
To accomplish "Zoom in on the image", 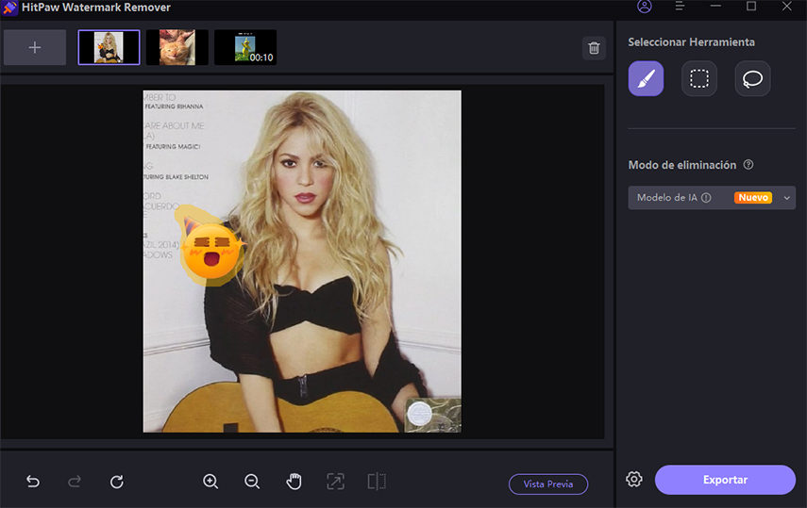I will click(x=210, y=482).
